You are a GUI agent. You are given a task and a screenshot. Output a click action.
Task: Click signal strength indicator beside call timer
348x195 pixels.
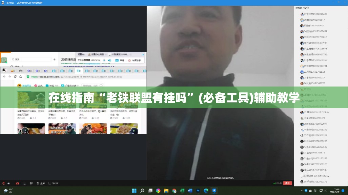[274, 183]
